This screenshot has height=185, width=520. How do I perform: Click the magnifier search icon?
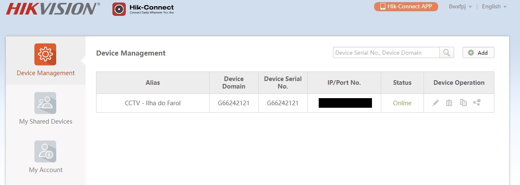point(447,53)
